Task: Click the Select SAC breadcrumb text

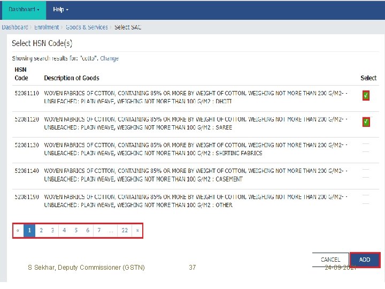Action: click(x=128, y=27)
